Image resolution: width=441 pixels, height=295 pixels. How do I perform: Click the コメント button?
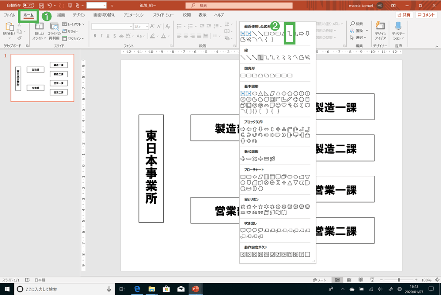[x=426, y=15]
